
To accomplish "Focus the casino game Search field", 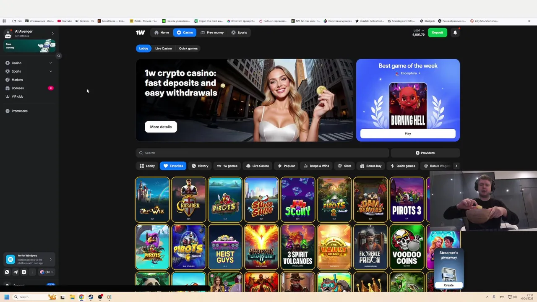I will click(262, 153).
